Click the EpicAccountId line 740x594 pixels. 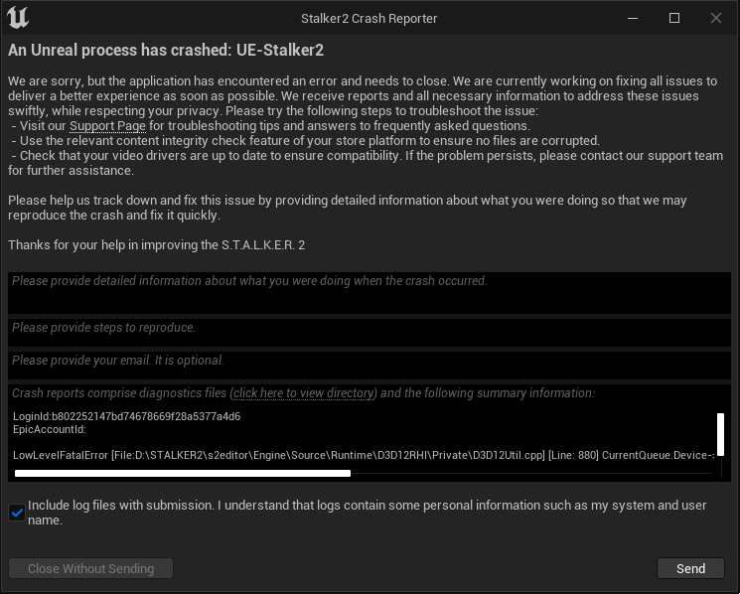[50, 430]
